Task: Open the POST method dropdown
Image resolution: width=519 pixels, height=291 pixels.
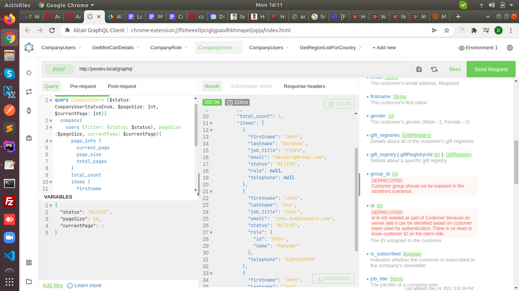Action: click(x=59, y=69)
